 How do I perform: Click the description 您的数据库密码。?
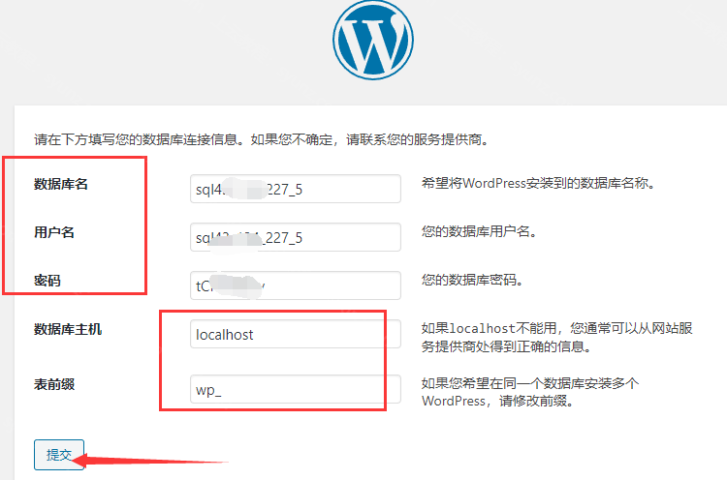(x=472, y=280)
